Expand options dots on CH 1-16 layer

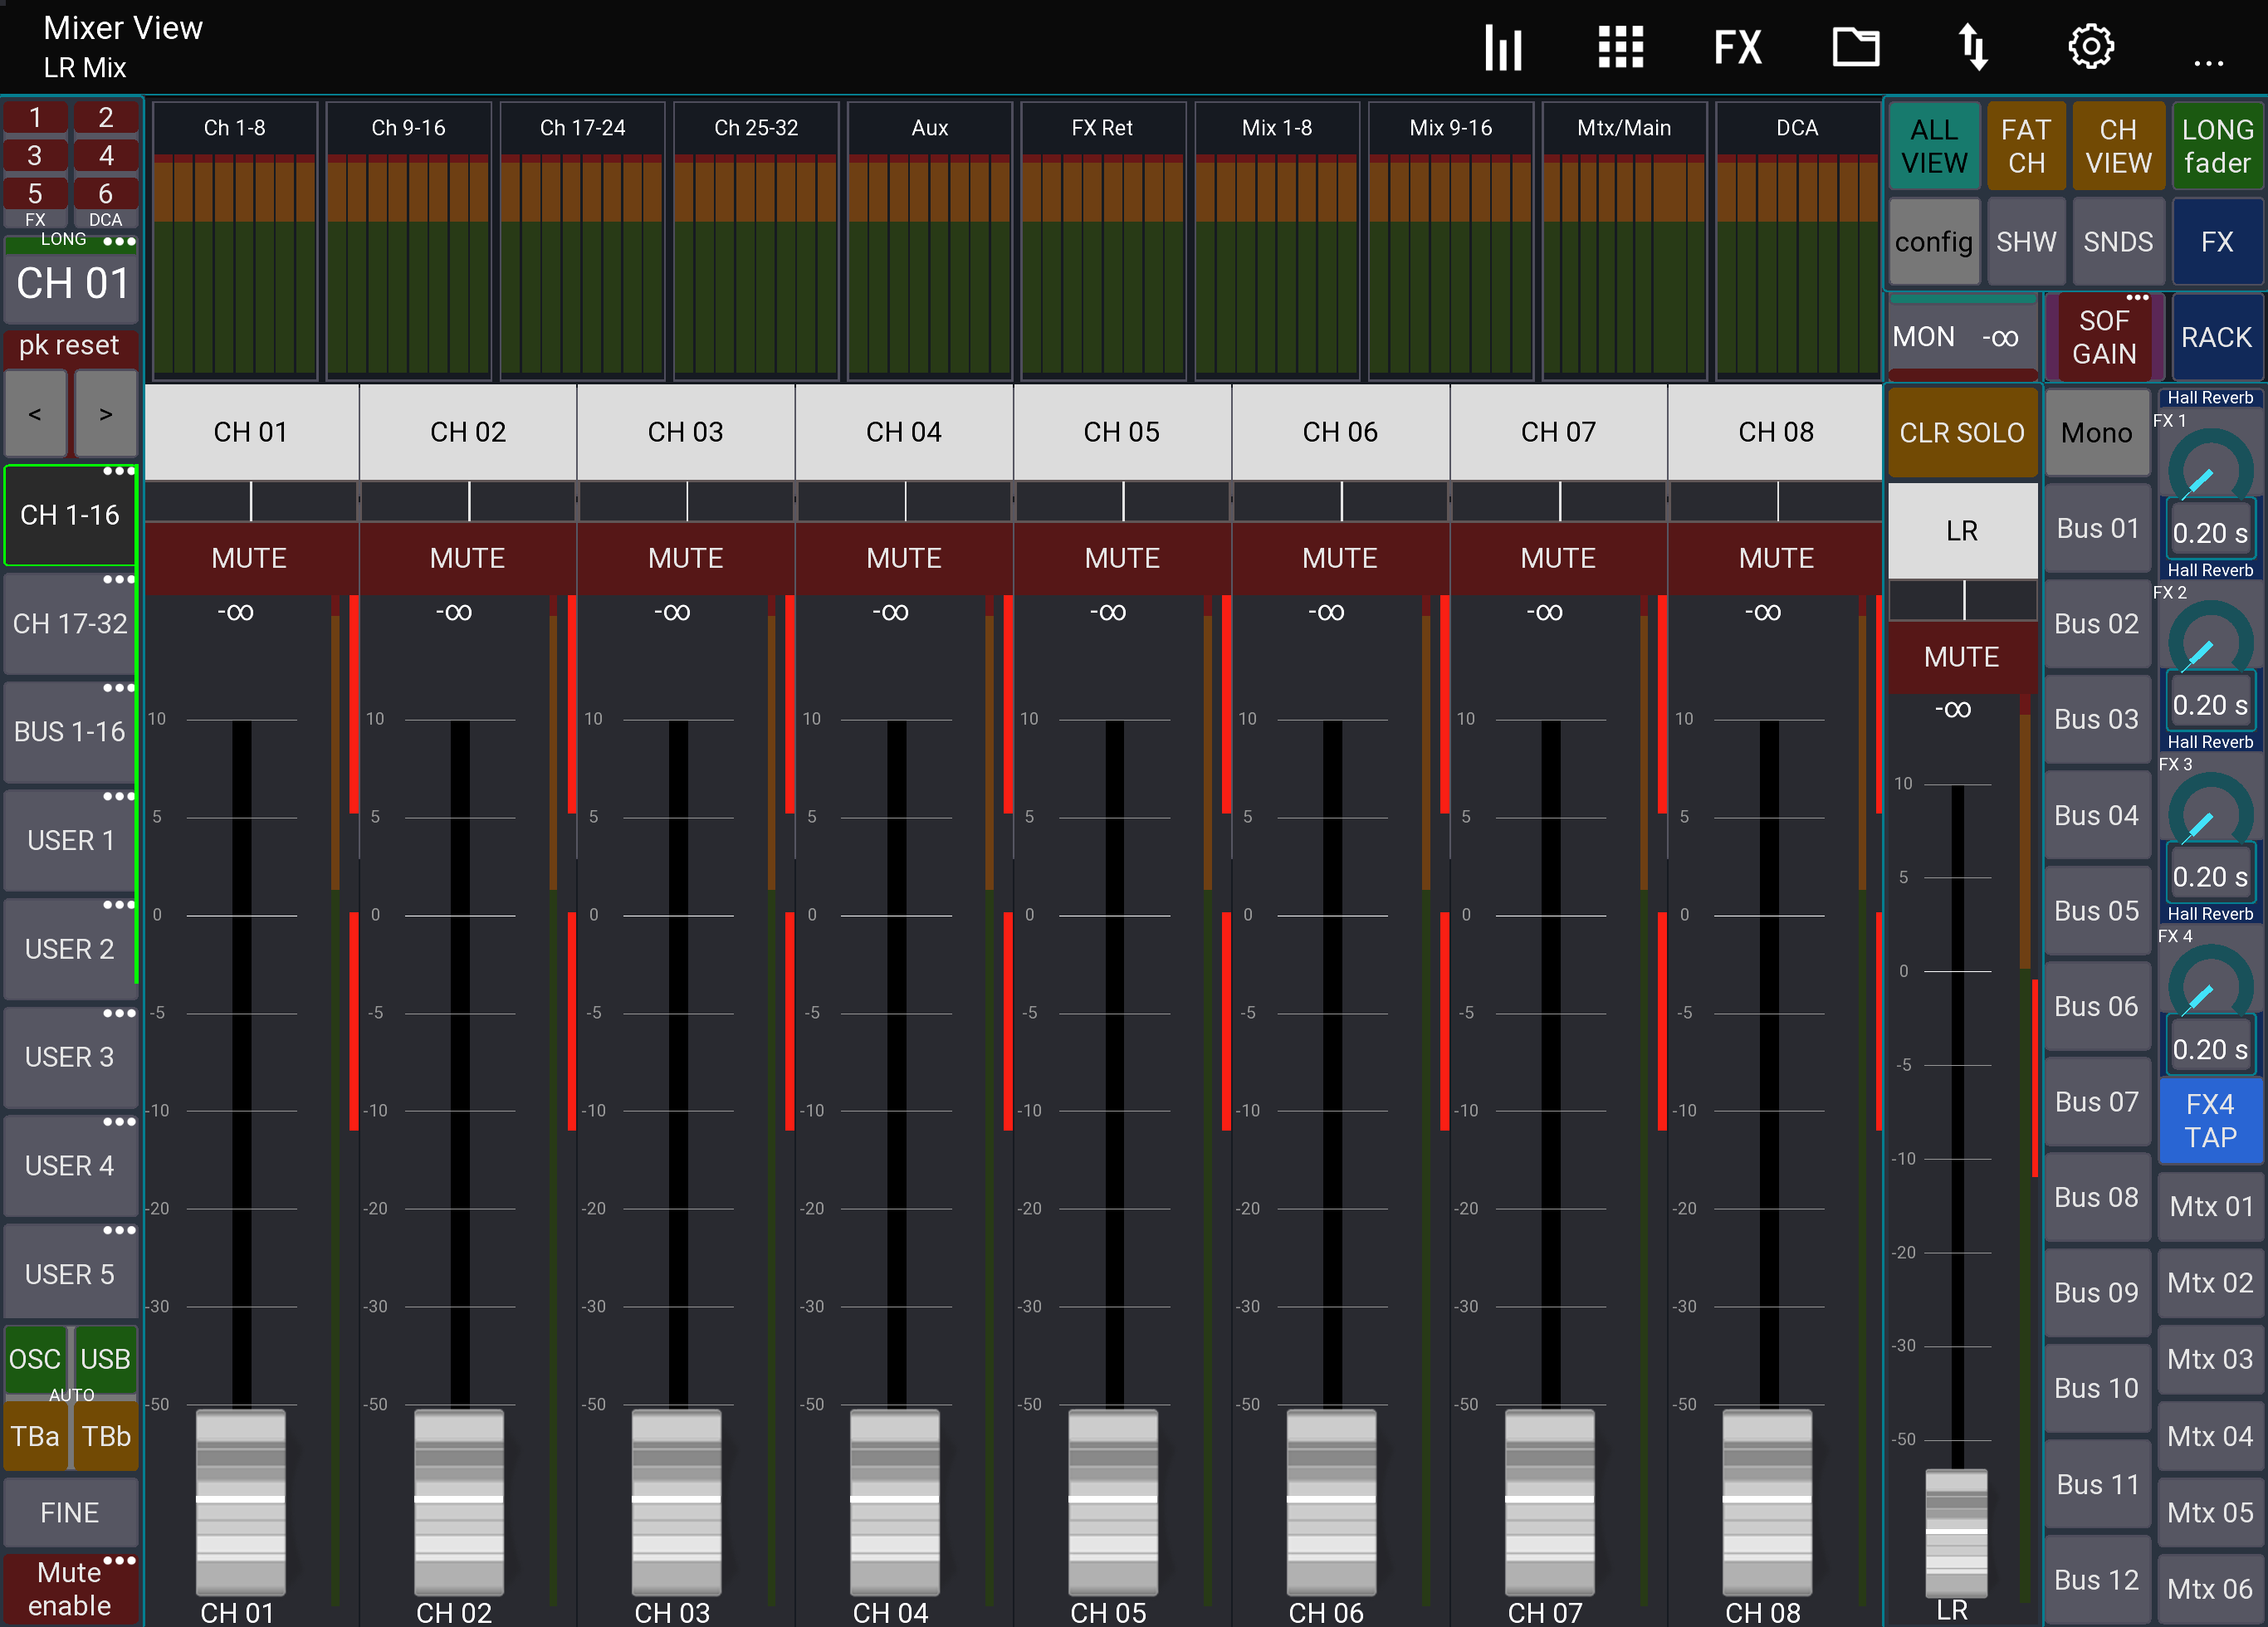(x=119, y=471)
